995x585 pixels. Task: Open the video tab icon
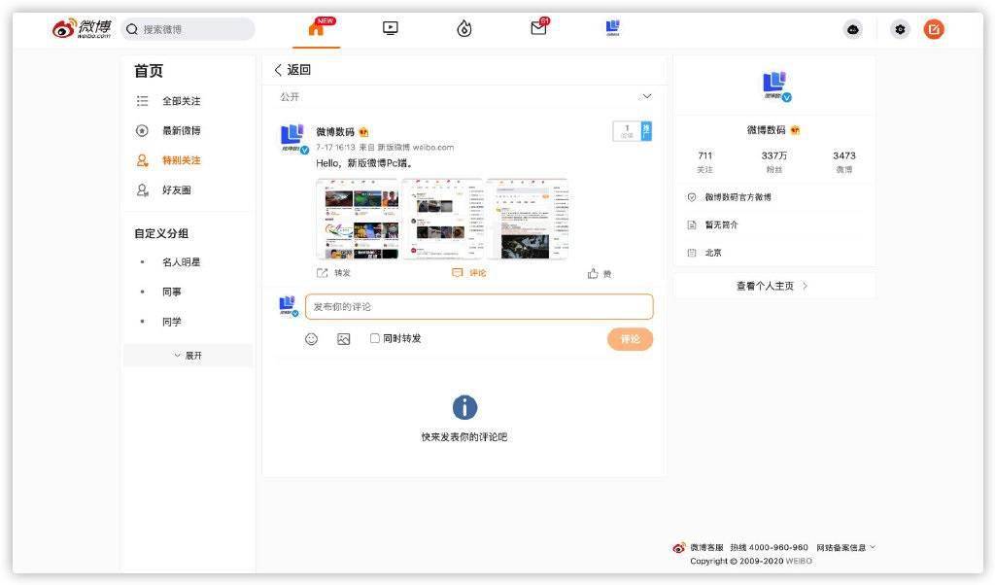[391, 28]
